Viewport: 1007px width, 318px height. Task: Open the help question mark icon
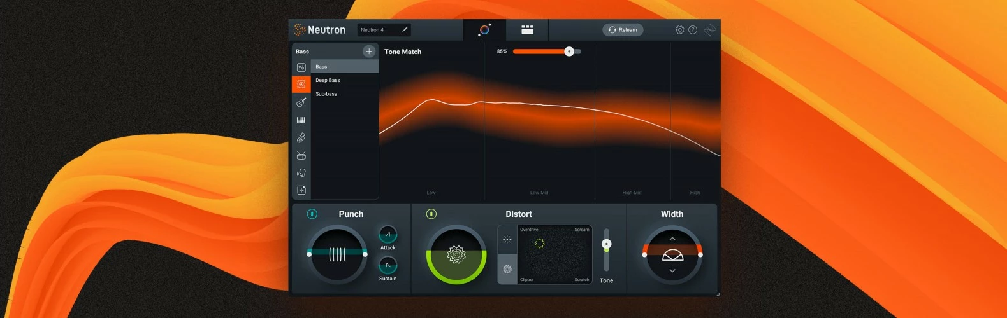pyautogui.click(x=693, y=30)
